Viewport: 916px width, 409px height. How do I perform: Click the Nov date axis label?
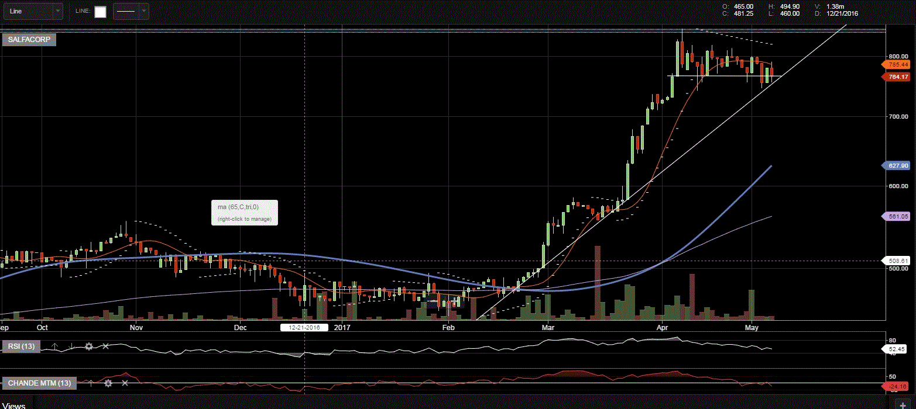(x=136, y=328)
